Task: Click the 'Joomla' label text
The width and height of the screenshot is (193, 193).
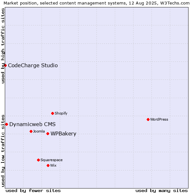Action: 39,131
